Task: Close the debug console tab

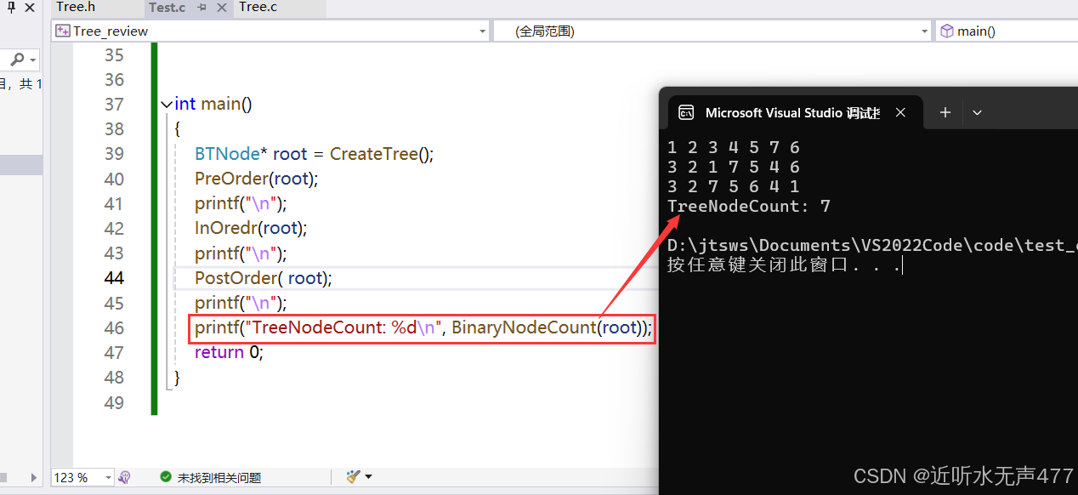Action: (x=900, y=112)
